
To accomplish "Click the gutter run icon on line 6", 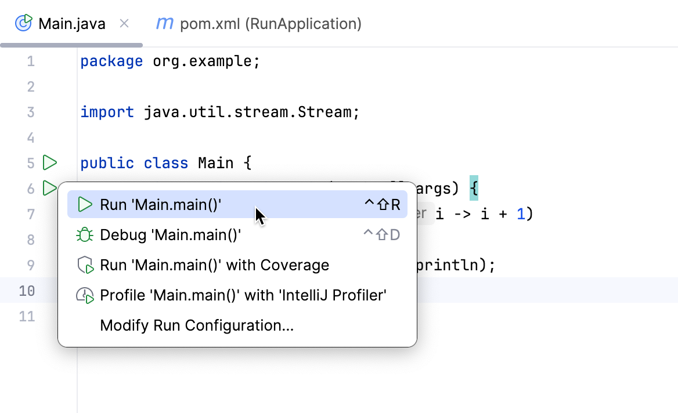I will tap(49, 188).
